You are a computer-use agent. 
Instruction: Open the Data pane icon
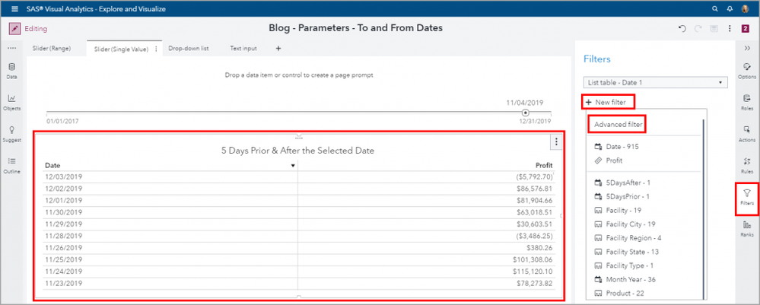click(x=11, y=69)
